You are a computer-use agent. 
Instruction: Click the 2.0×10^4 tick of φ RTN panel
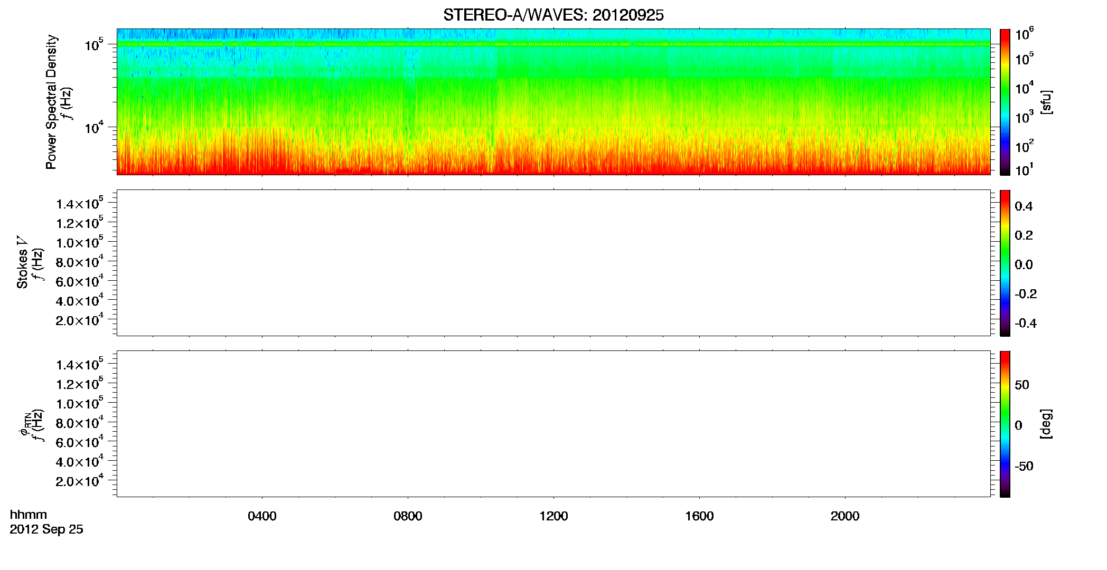(x=80, y=480)
